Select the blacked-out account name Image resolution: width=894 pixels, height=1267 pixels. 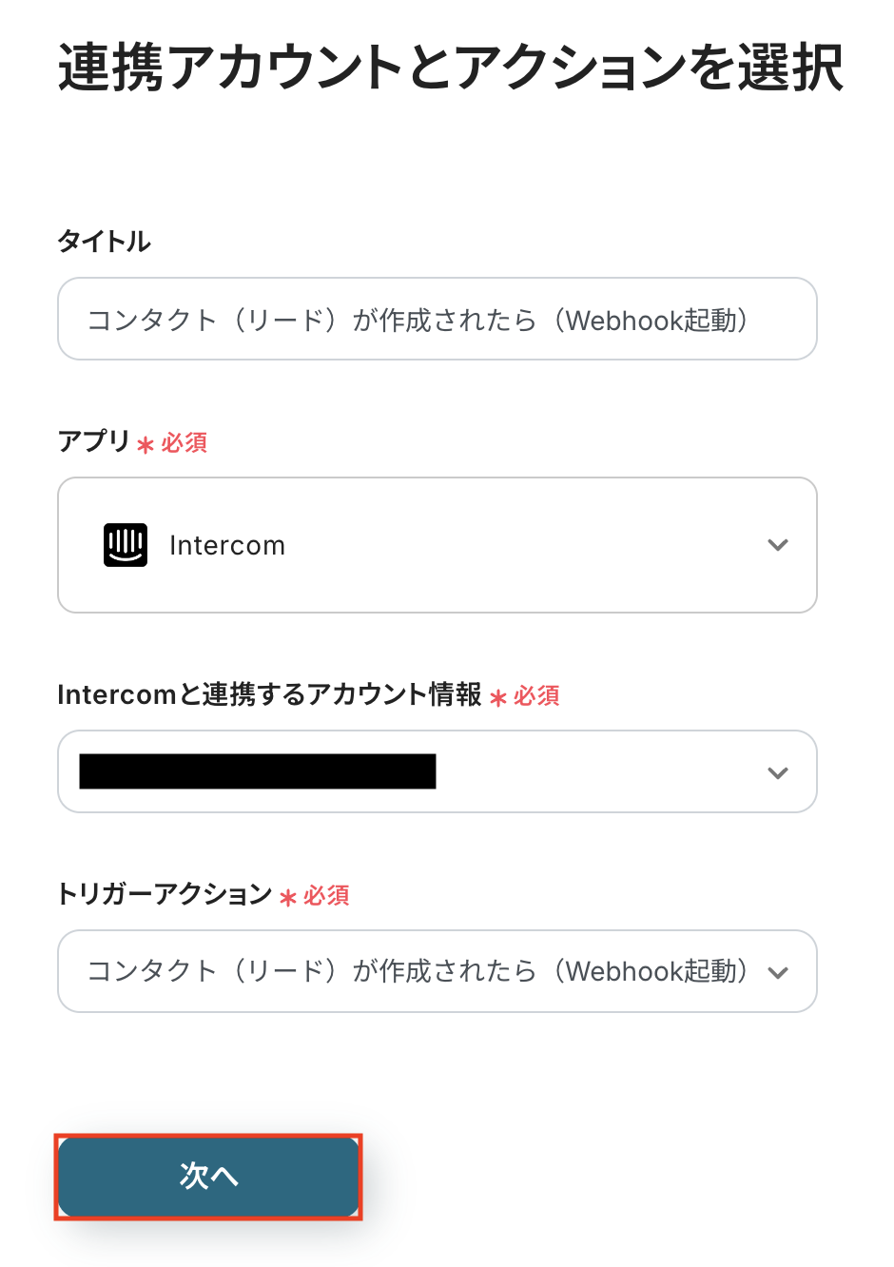click(258, 771)
